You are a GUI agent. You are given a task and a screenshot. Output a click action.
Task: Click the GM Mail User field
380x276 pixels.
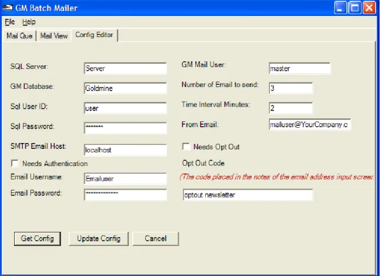[x=299, y=68]
